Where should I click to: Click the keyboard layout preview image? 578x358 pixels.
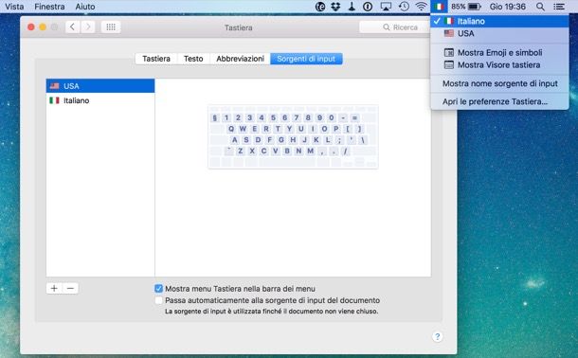pos(293,137)
